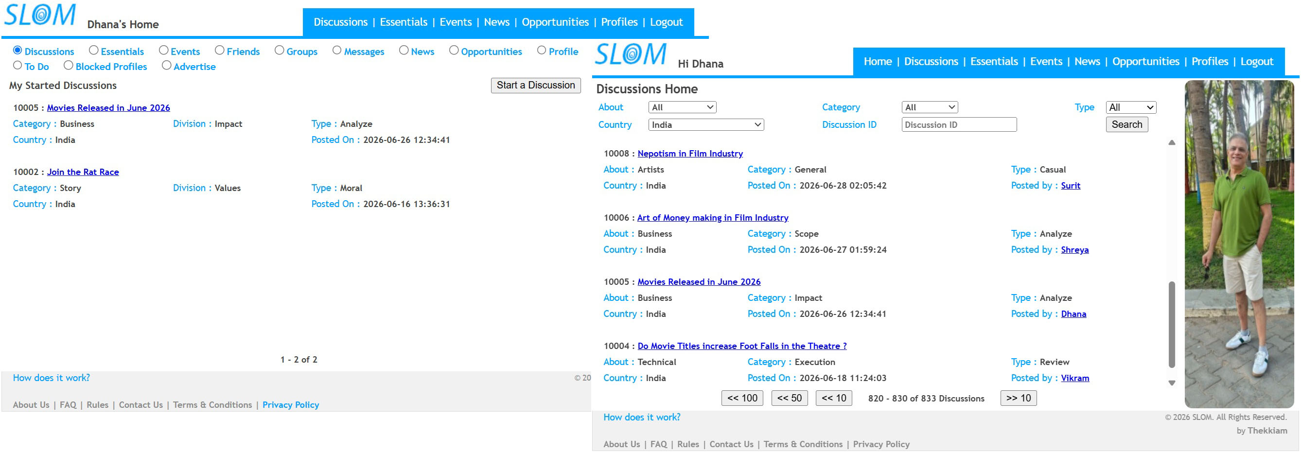This screenshot has width=1301, height=453.
Task: Open Vikram's profile link
Action: (1075, 378)
